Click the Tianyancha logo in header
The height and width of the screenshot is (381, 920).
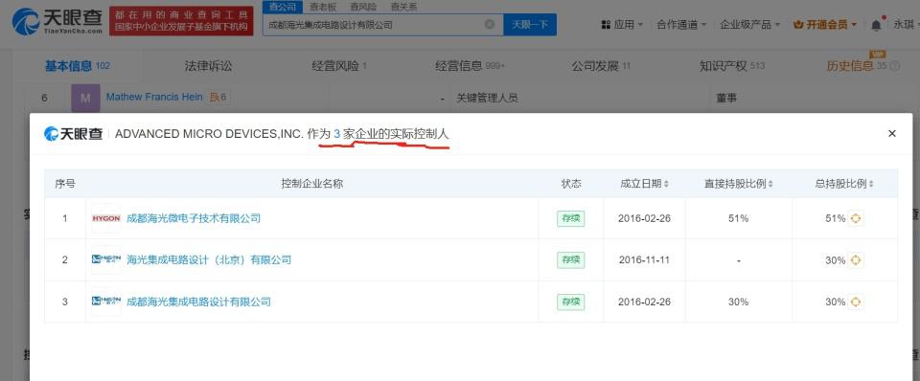[x=57, y=21]
